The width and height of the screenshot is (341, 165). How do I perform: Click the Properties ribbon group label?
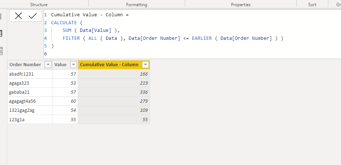[x=240, y=5]
